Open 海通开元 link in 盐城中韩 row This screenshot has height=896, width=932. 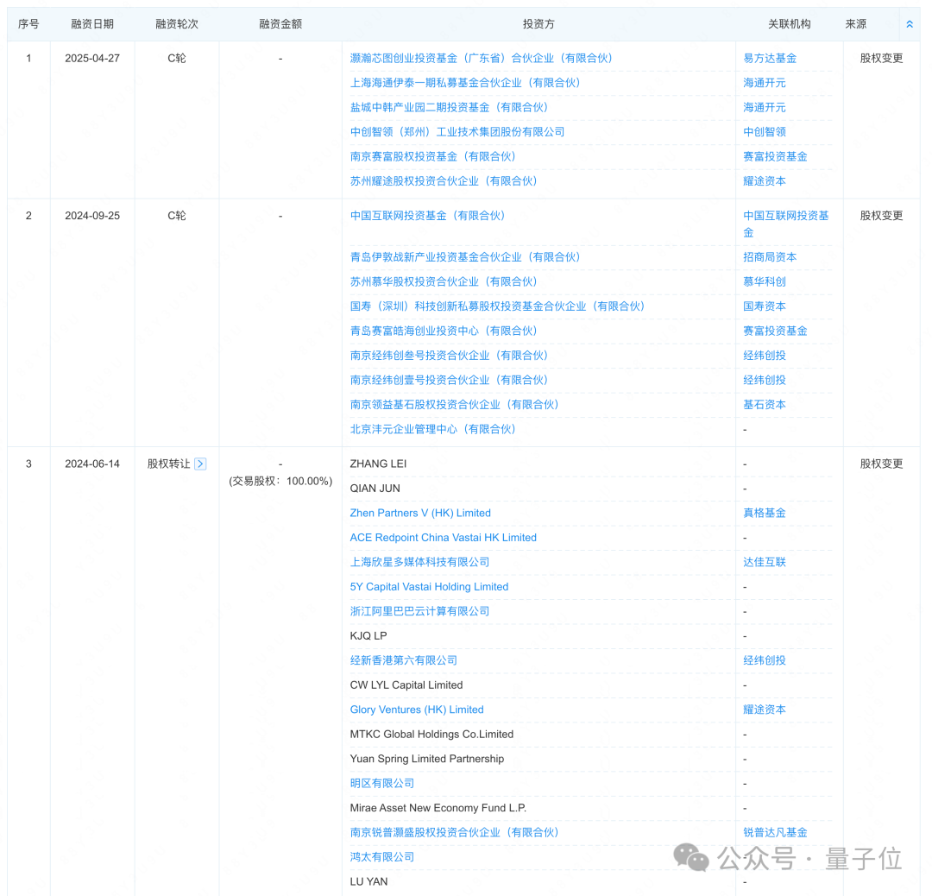[x=765, y=107]
